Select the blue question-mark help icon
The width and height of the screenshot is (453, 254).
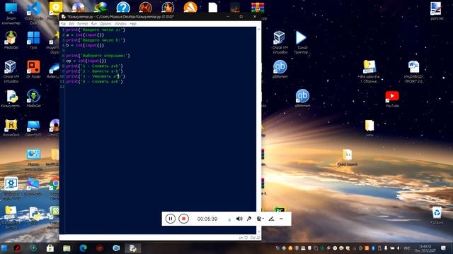(x=123, y=8)
